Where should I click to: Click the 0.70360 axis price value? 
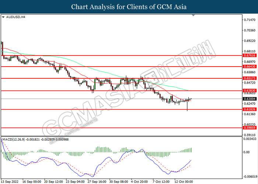pos(250,30)
